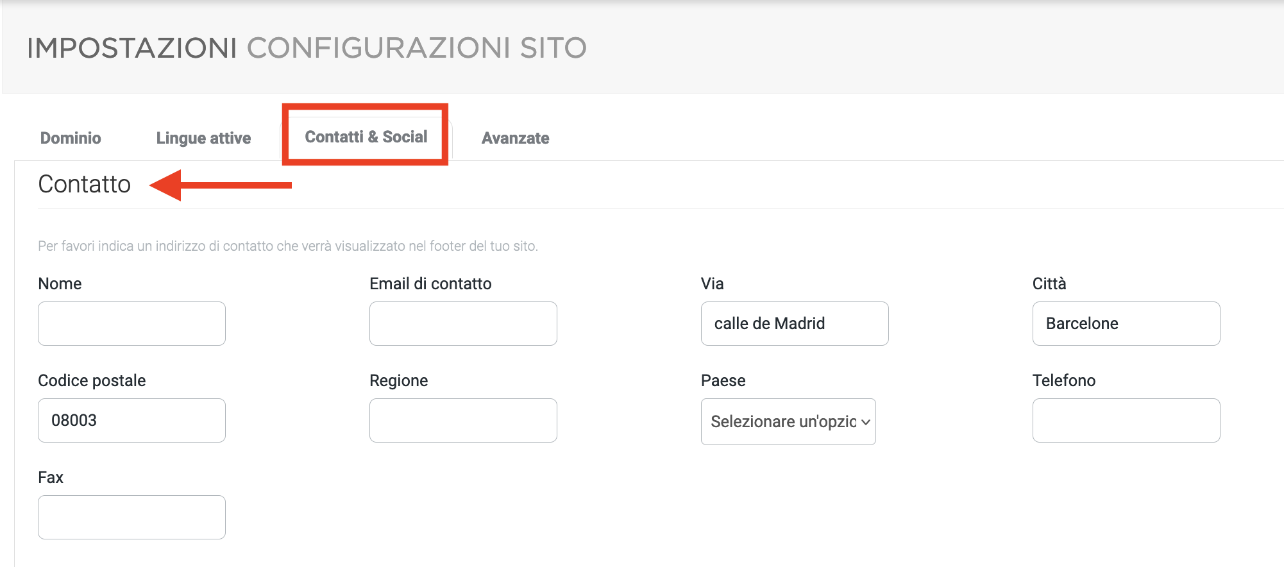Click the Città label

pos(1049,283)
